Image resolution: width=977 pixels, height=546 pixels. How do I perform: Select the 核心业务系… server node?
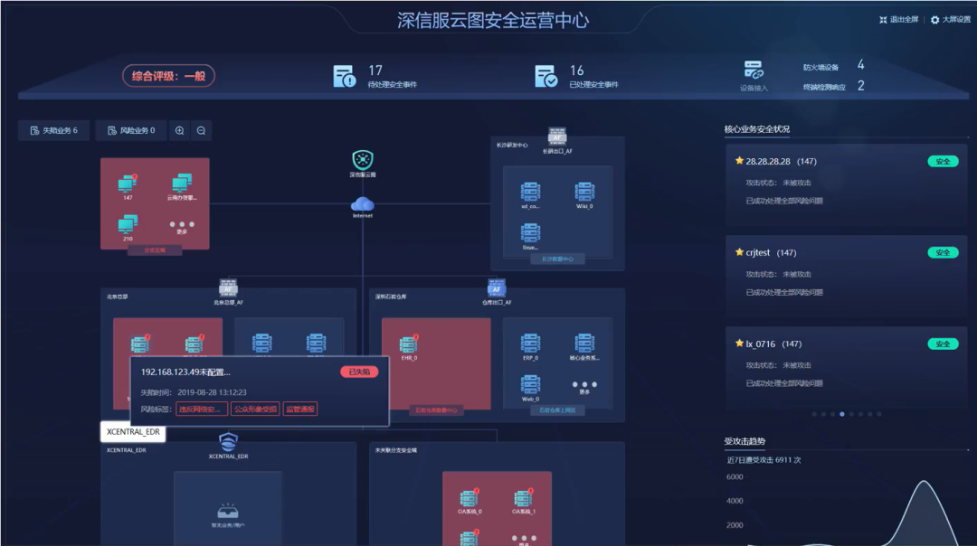(x=584, y=343)
